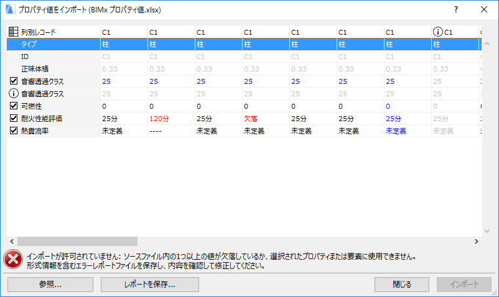Click the レポートを保存... button
The image size is (499, 297).
point(150,285)
